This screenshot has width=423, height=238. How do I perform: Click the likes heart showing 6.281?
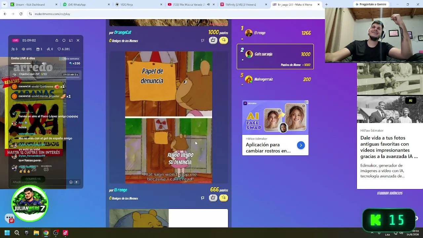click(59, 49)
